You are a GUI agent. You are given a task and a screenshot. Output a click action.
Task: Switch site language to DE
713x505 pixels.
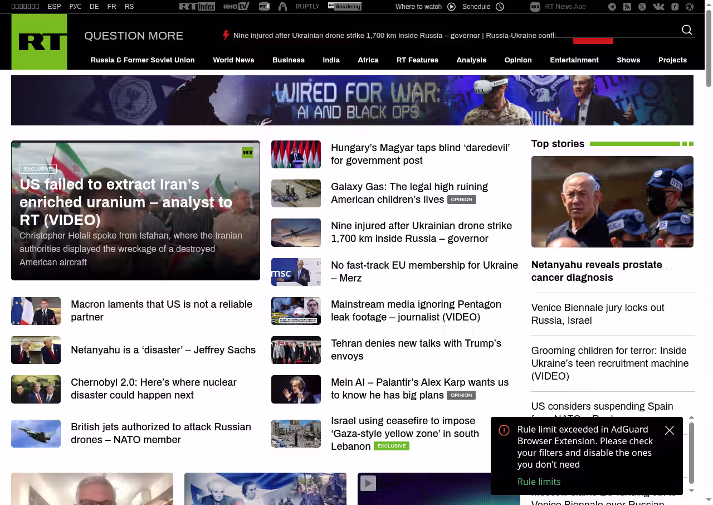pyautogui.click(x=94, y=7)
